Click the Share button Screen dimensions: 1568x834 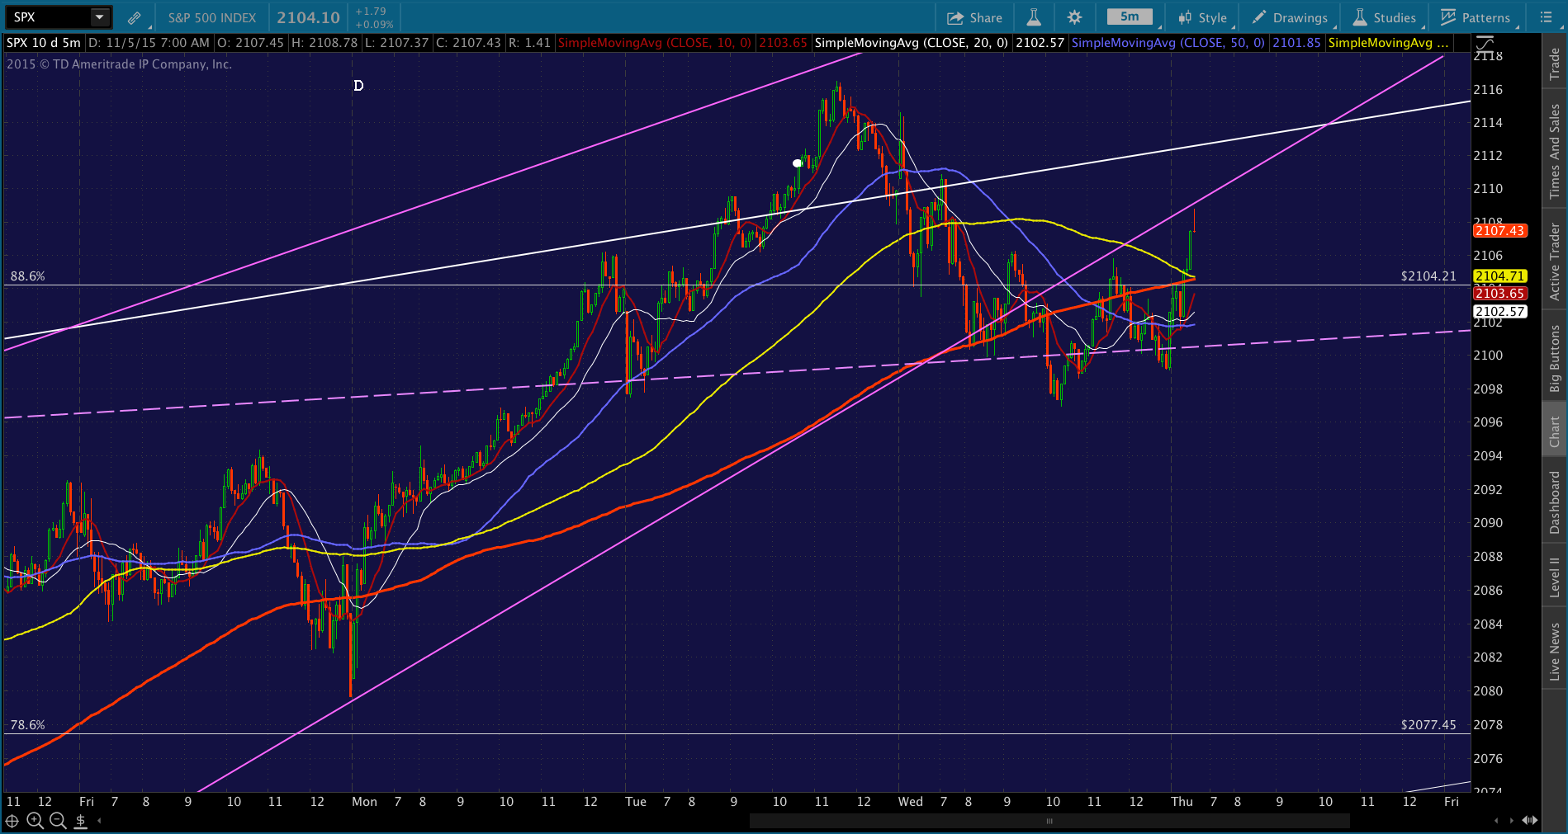click(974, 17)
